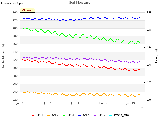Click the 440 left-axis tick label
Image resolution: width=160 pixels, height=120 pixels.
click(15, 12)
